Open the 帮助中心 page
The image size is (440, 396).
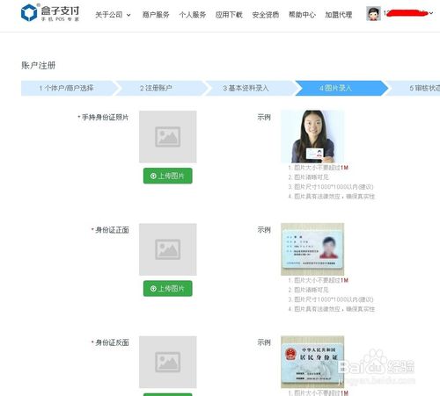(x=302, y=15)
